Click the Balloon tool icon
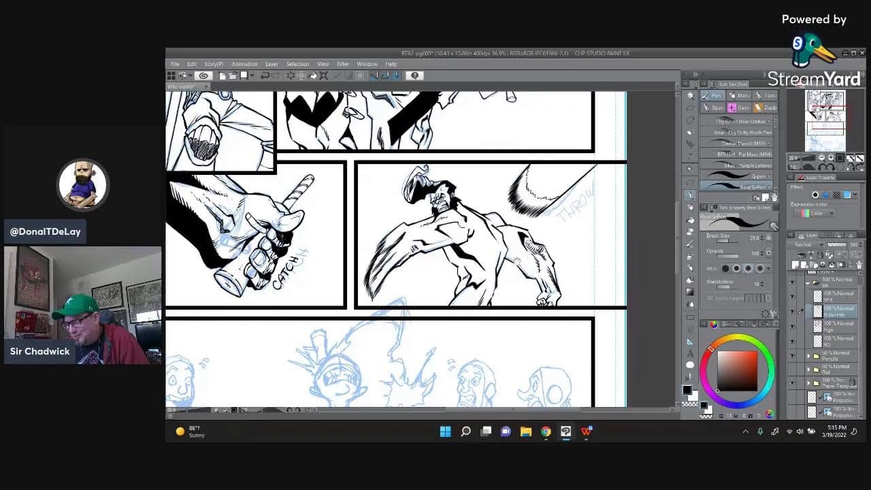 tap(691, 365)
